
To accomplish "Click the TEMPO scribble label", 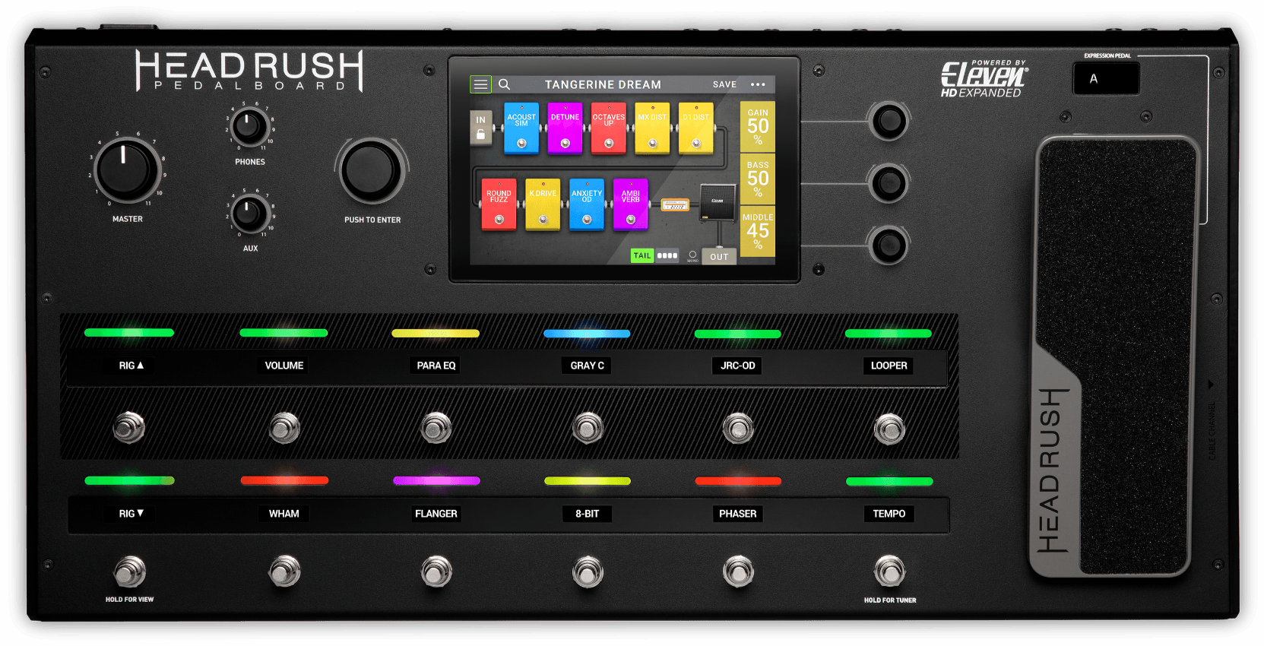I will pos(889,514).
